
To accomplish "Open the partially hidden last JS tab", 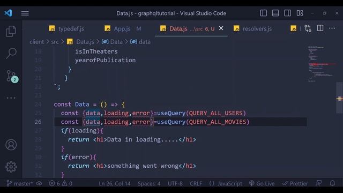I will (293, 28).
